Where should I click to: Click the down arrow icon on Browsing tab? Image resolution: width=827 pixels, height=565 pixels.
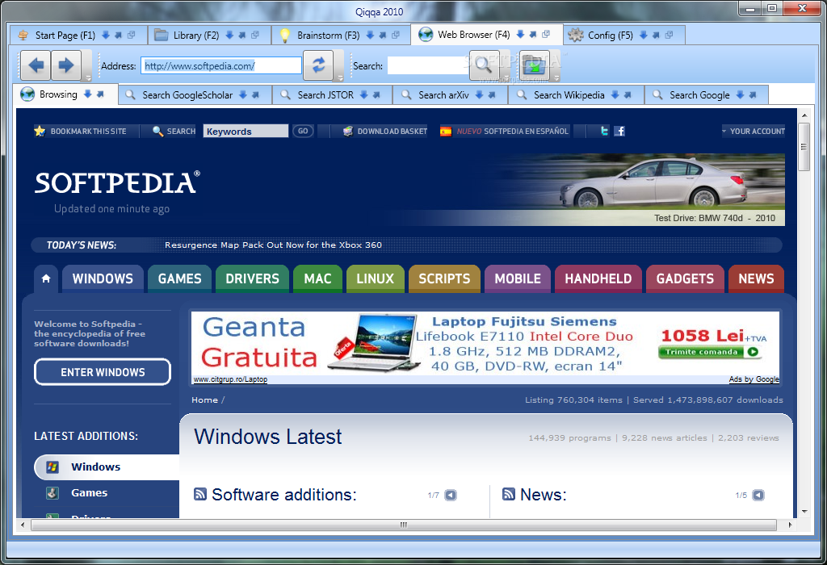[87, 94]
